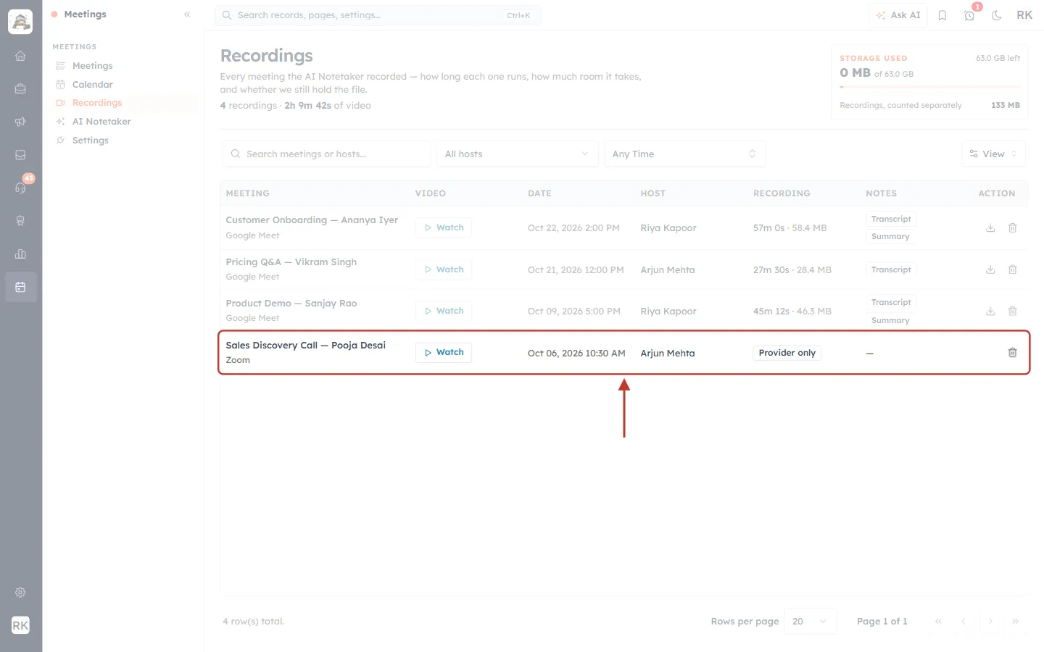Change rows per page dropdown
Screen dimensions: 1044x652
pos(810,621)
